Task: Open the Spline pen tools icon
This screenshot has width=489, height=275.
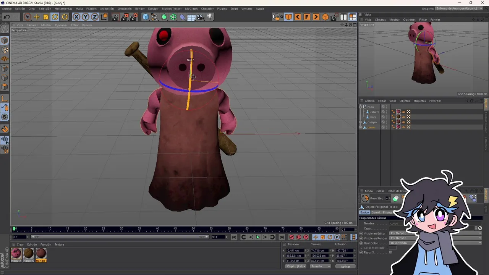Action: [x=155, y=17]
